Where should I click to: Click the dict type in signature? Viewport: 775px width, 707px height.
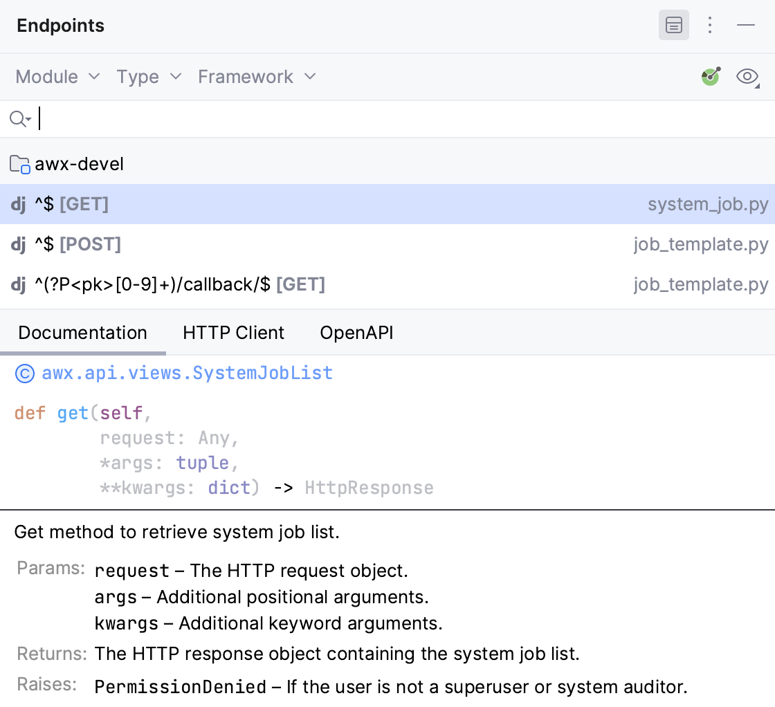point(229,488)
